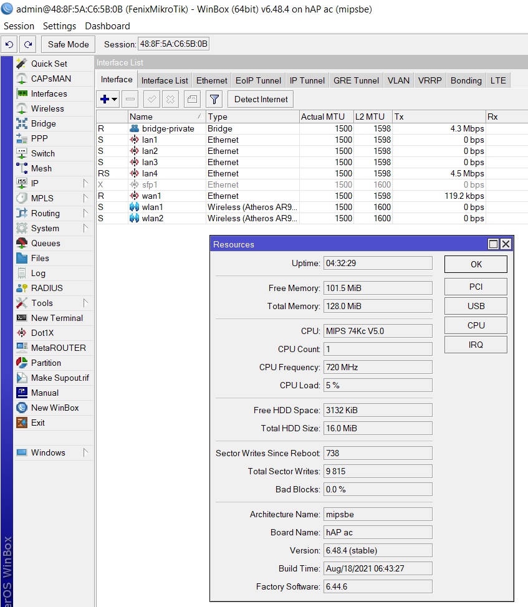Click the PCI button in Resources
The width and height of the screenshot is (528, 607).
[476, 287]
